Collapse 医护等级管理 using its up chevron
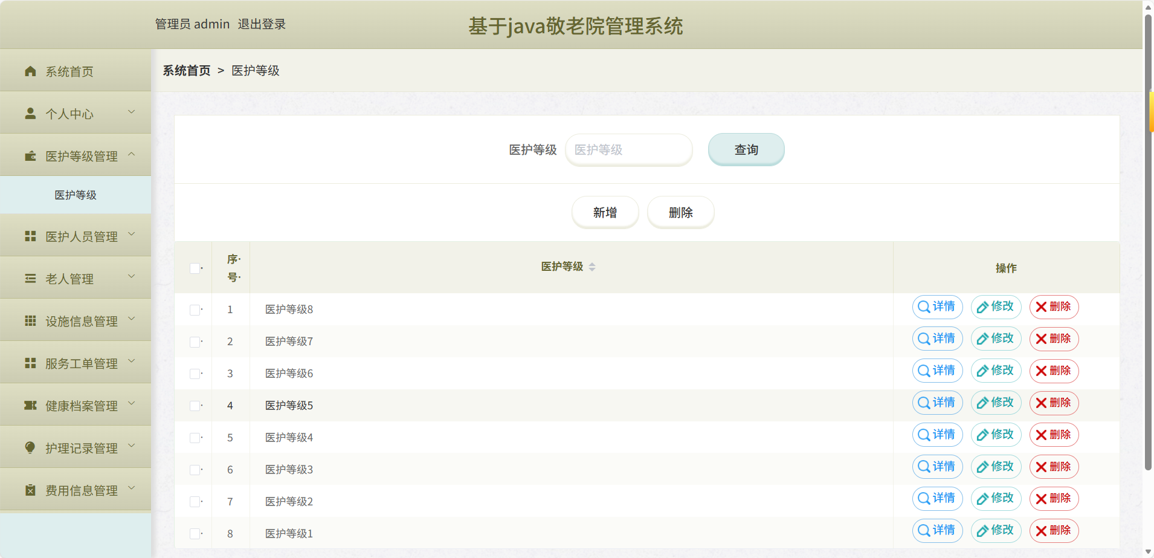The width and height of the screenshot is (1154, 558). [x=131, y=155]
